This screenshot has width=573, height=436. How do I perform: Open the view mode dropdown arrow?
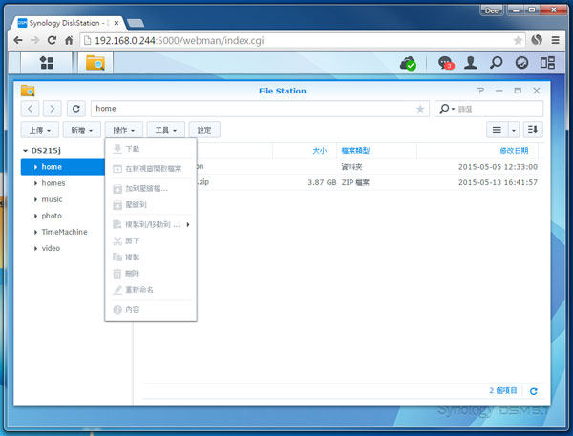pyautogui.click(x=514, y=129)
